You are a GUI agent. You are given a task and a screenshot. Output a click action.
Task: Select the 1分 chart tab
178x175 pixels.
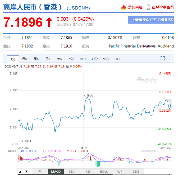click(13, 59)
